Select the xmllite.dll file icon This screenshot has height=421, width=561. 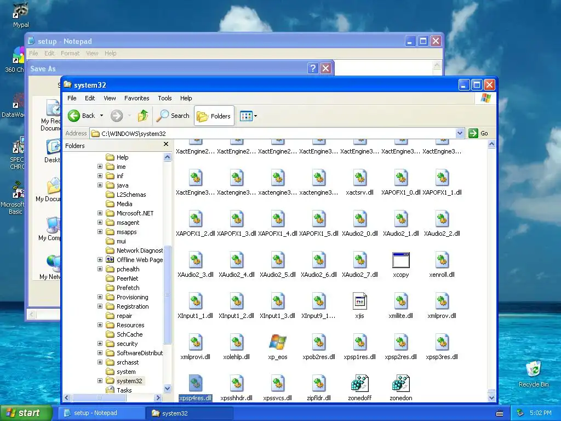click(x=400, y=301)
